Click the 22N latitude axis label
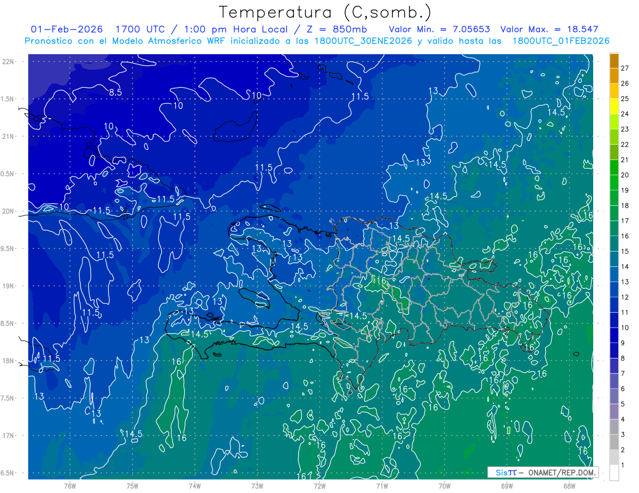 click(x=8, y=61)
